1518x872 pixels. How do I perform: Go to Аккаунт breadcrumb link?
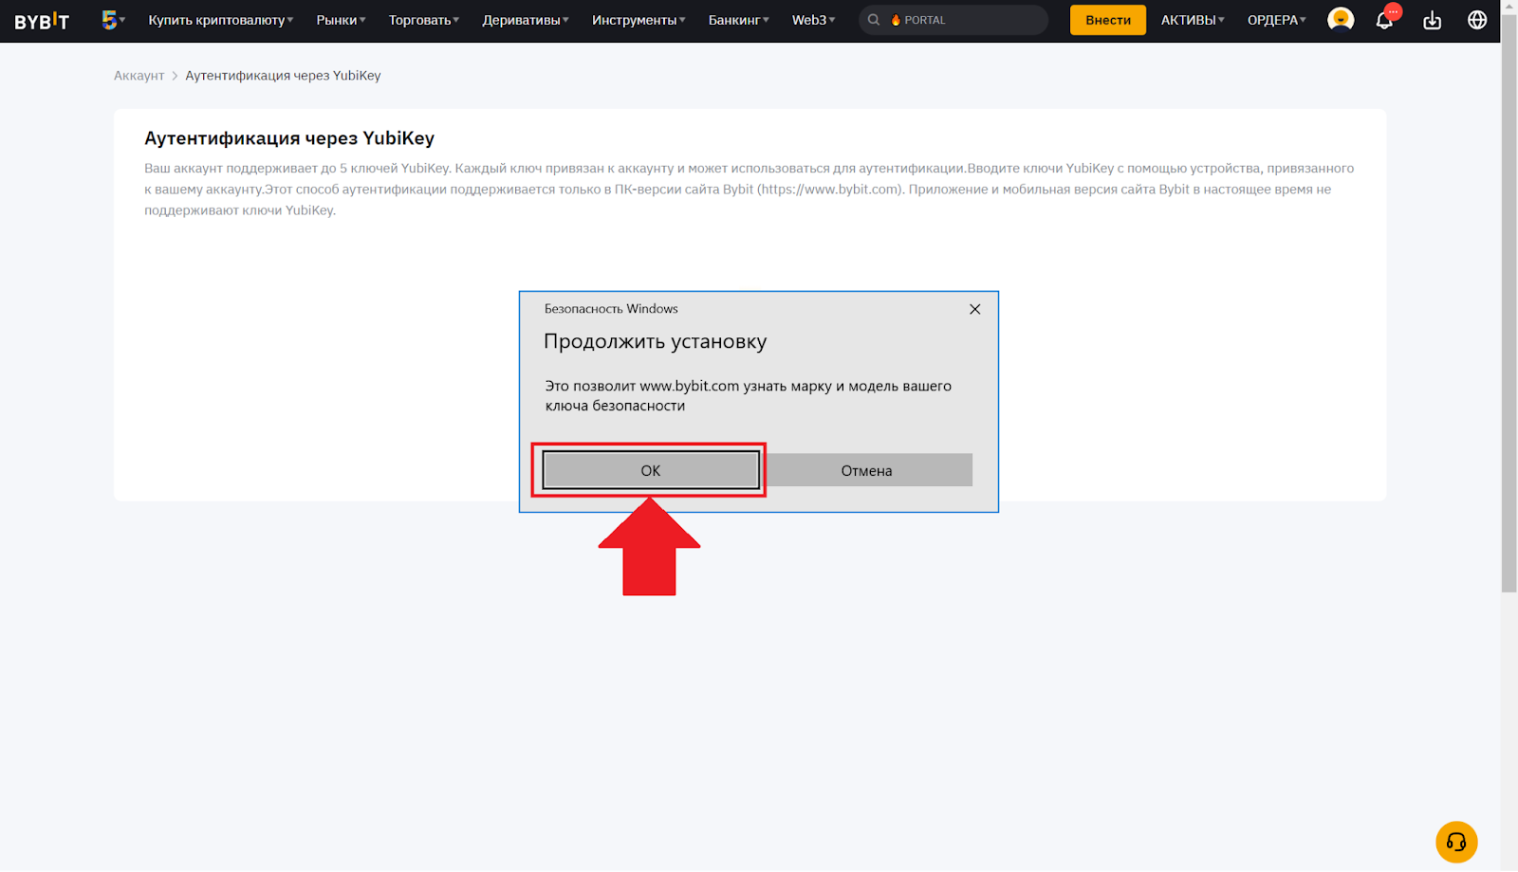[139, 76]
